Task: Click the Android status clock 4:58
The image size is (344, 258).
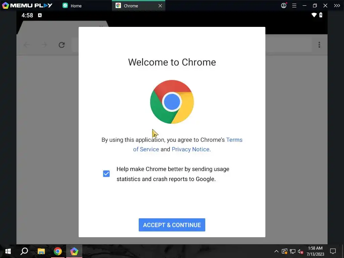Action: coord(27,15)
